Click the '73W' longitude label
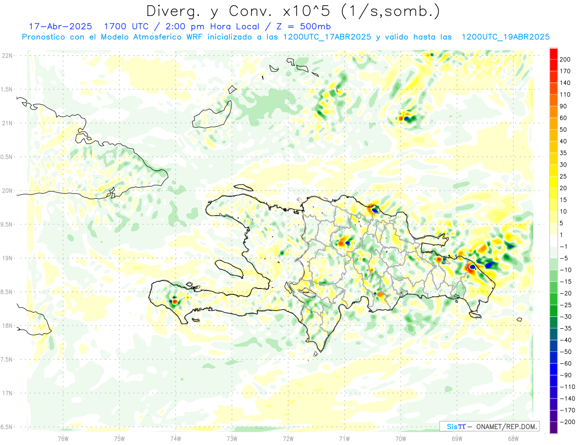576x445 pixels. coord(232,438)
